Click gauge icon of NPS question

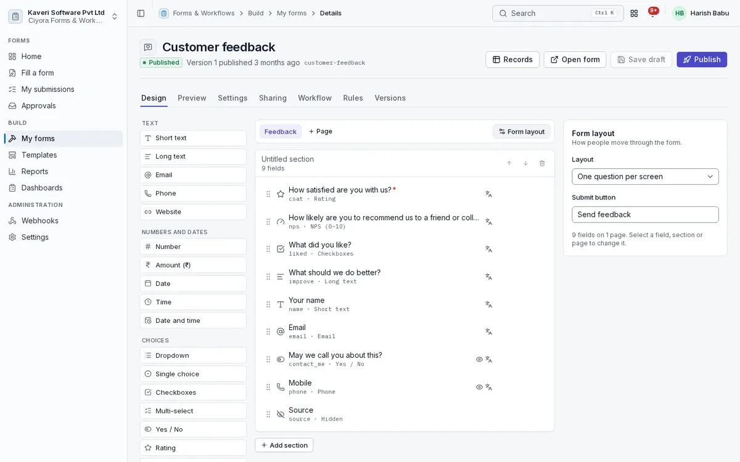click(x=281, y=222)
